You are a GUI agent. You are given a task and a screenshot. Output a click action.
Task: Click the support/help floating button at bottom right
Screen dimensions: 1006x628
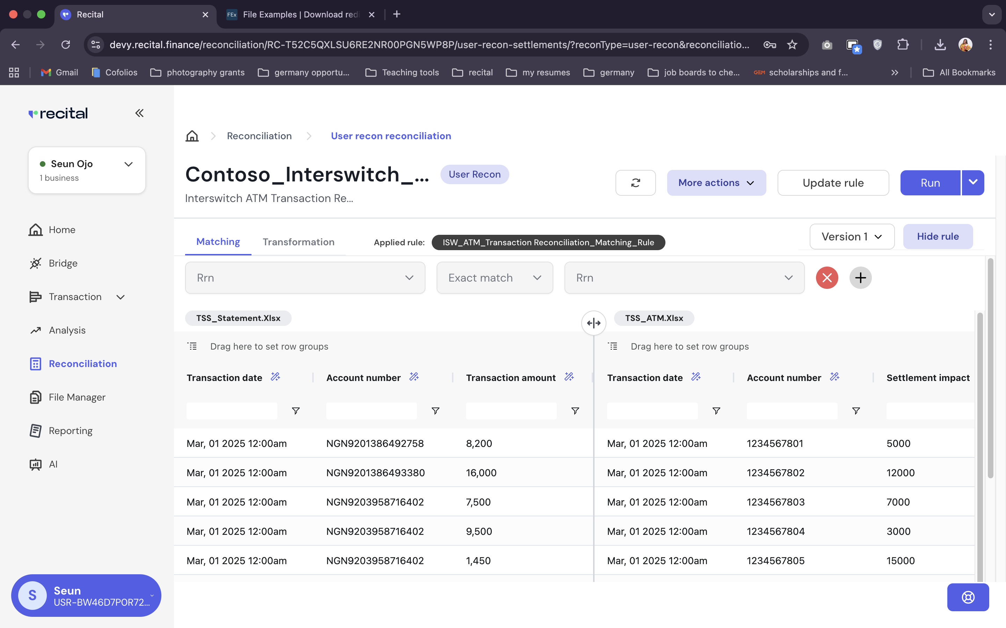968,597
